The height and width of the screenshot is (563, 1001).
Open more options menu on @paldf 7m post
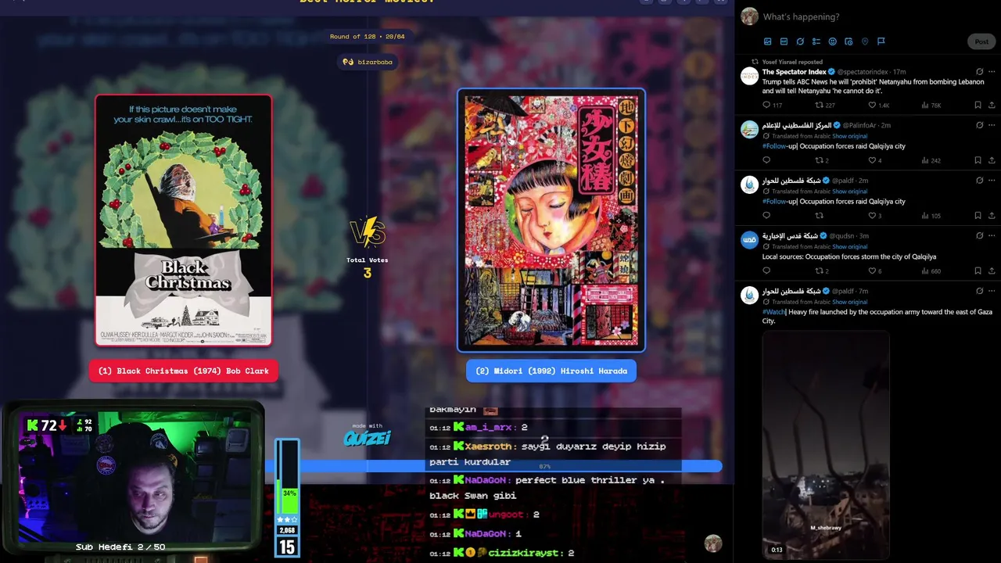[992, 291]
